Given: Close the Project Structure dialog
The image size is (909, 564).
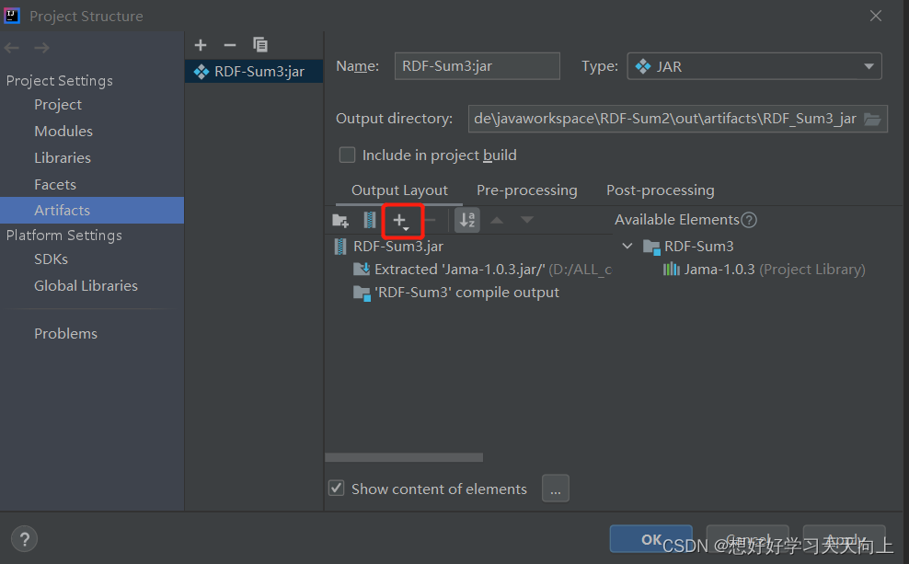Looking at the screenshot, I should pyautogui.click(x=876, y=16).
